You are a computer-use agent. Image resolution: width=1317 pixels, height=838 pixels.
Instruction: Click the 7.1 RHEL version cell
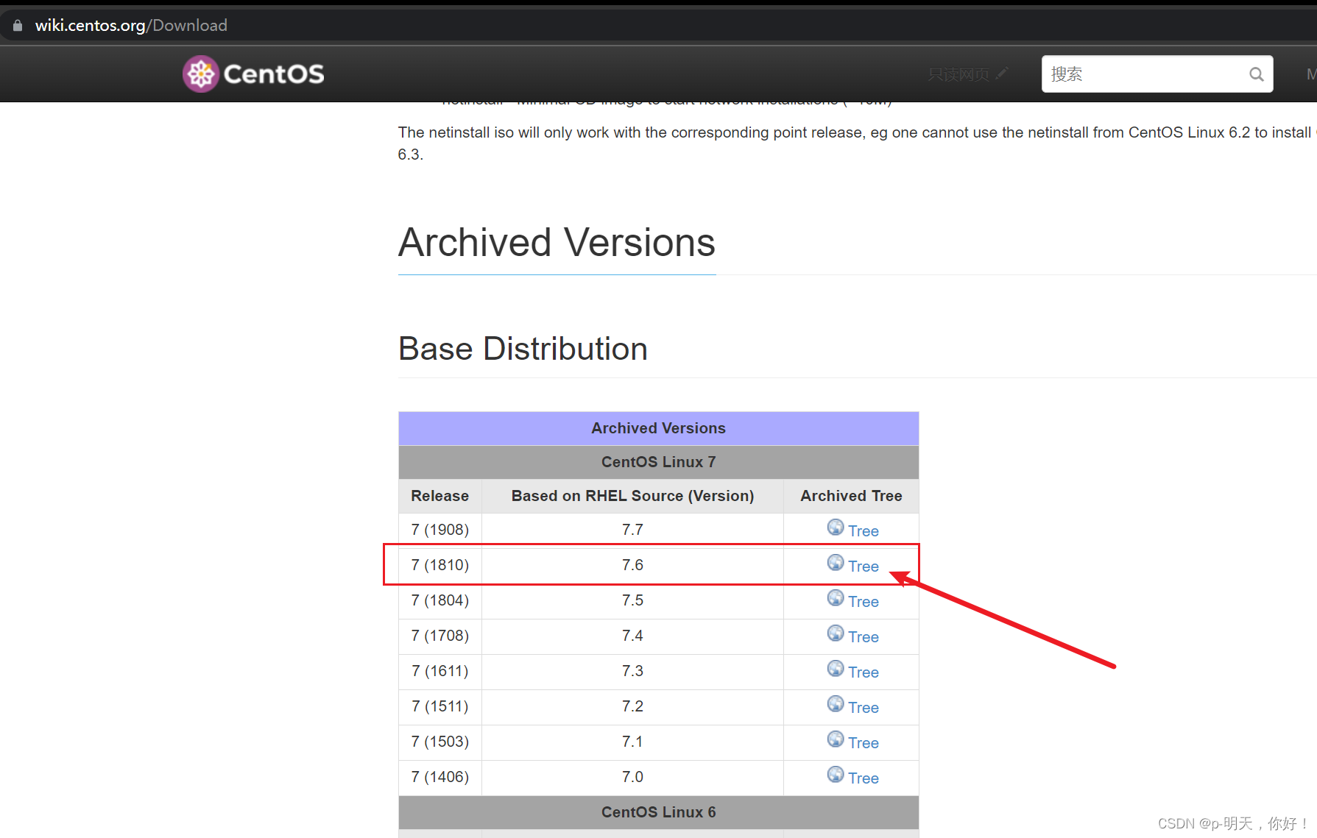633,742
